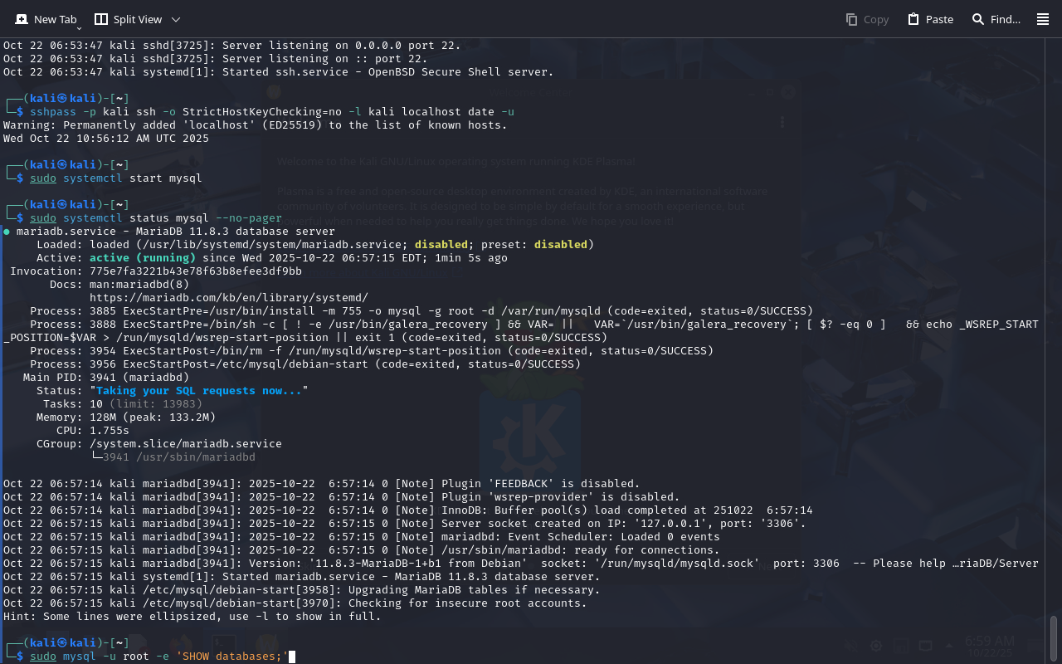1062x664 pixels.
Task: Click the Split View icon
Action: coord(101,19)
